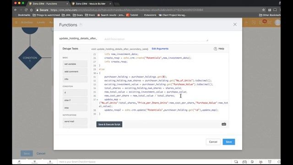This screenshot has width=293, height=165.
Task: Collapse the code fold at line 37
Action: [97, 99]
